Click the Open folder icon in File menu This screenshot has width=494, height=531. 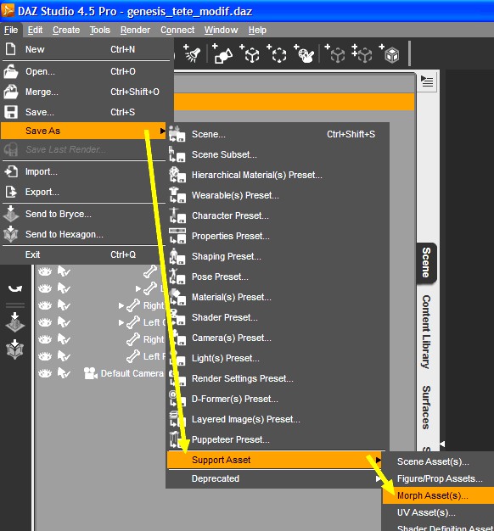coord(11,71)
